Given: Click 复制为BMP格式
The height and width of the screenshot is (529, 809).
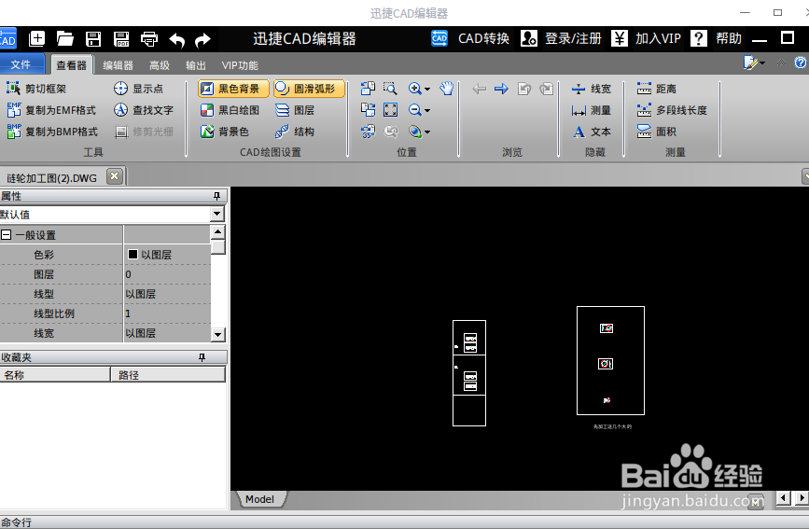Looking at the screenshot, I should point(52,132).
